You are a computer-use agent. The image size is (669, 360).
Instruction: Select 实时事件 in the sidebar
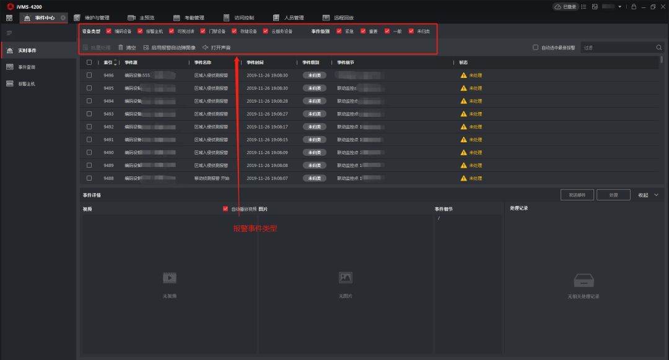click(x=38, y=50)
